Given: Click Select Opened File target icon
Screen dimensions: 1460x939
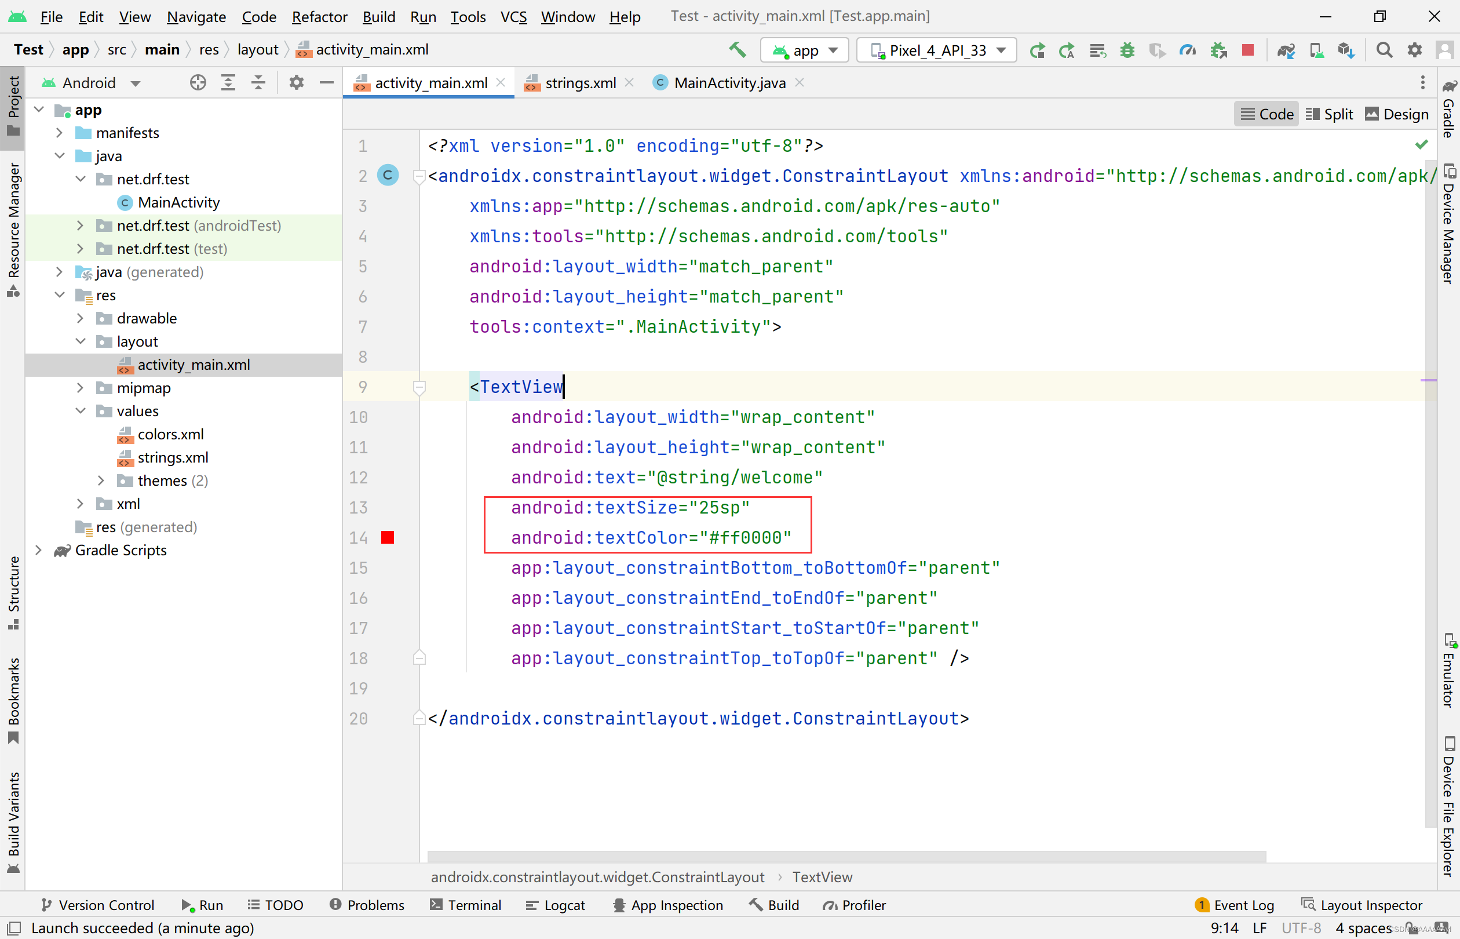Looking at the screenshot, I should click(x=198, y=82).
